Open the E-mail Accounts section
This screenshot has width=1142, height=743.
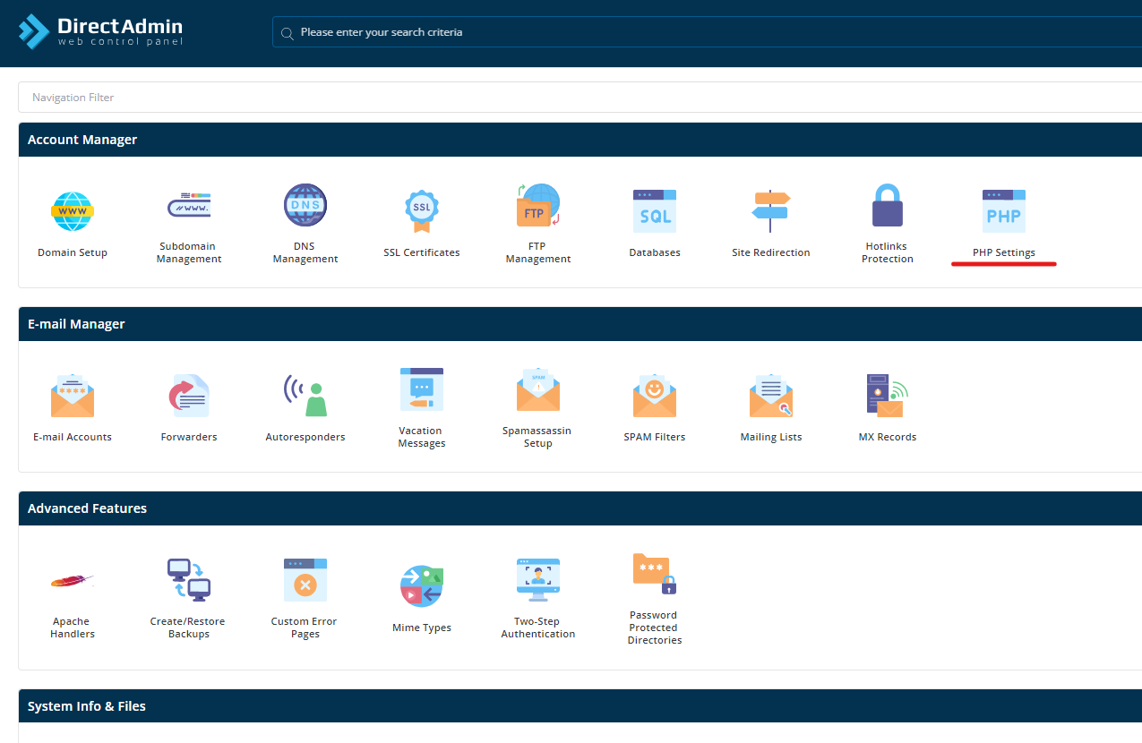coord(72,395)
